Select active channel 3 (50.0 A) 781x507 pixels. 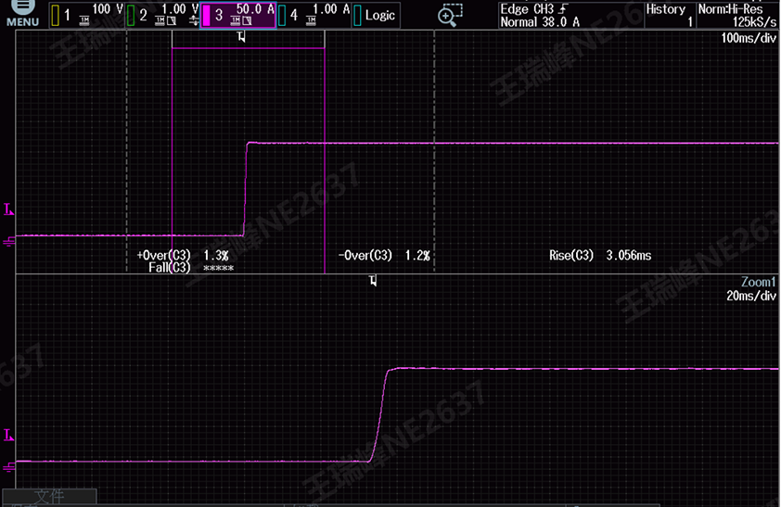[x=238, y=14]
